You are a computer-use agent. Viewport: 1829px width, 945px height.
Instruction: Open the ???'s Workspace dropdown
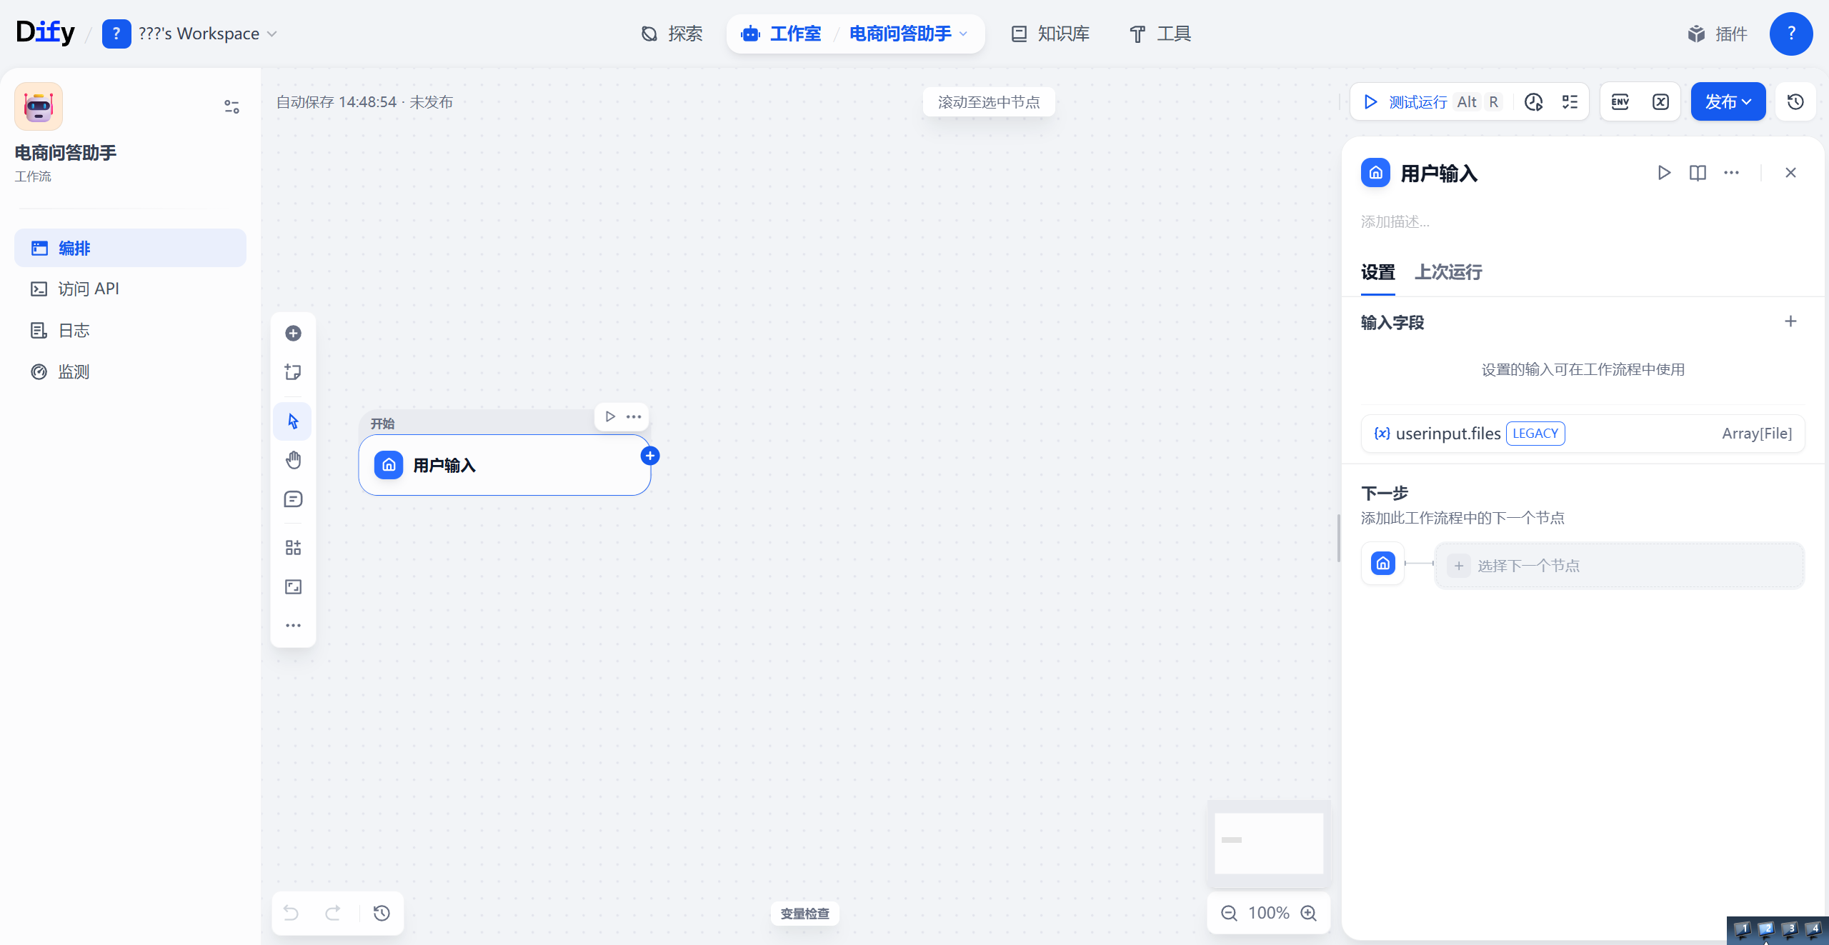[x=190, y=34]
